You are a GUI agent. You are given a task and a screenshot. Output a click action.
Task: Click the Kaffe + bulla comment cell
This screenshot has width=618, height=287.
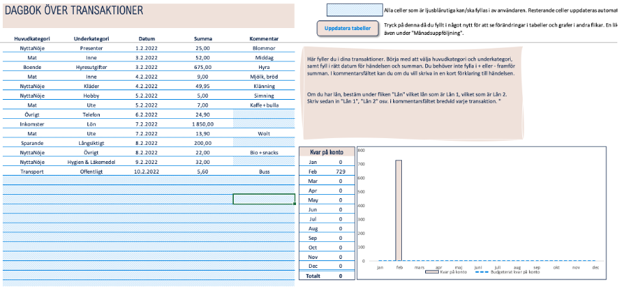[263, 105]
